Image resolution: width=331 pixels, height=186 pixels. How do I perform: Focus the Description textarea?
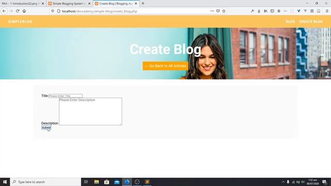[91, 112]
